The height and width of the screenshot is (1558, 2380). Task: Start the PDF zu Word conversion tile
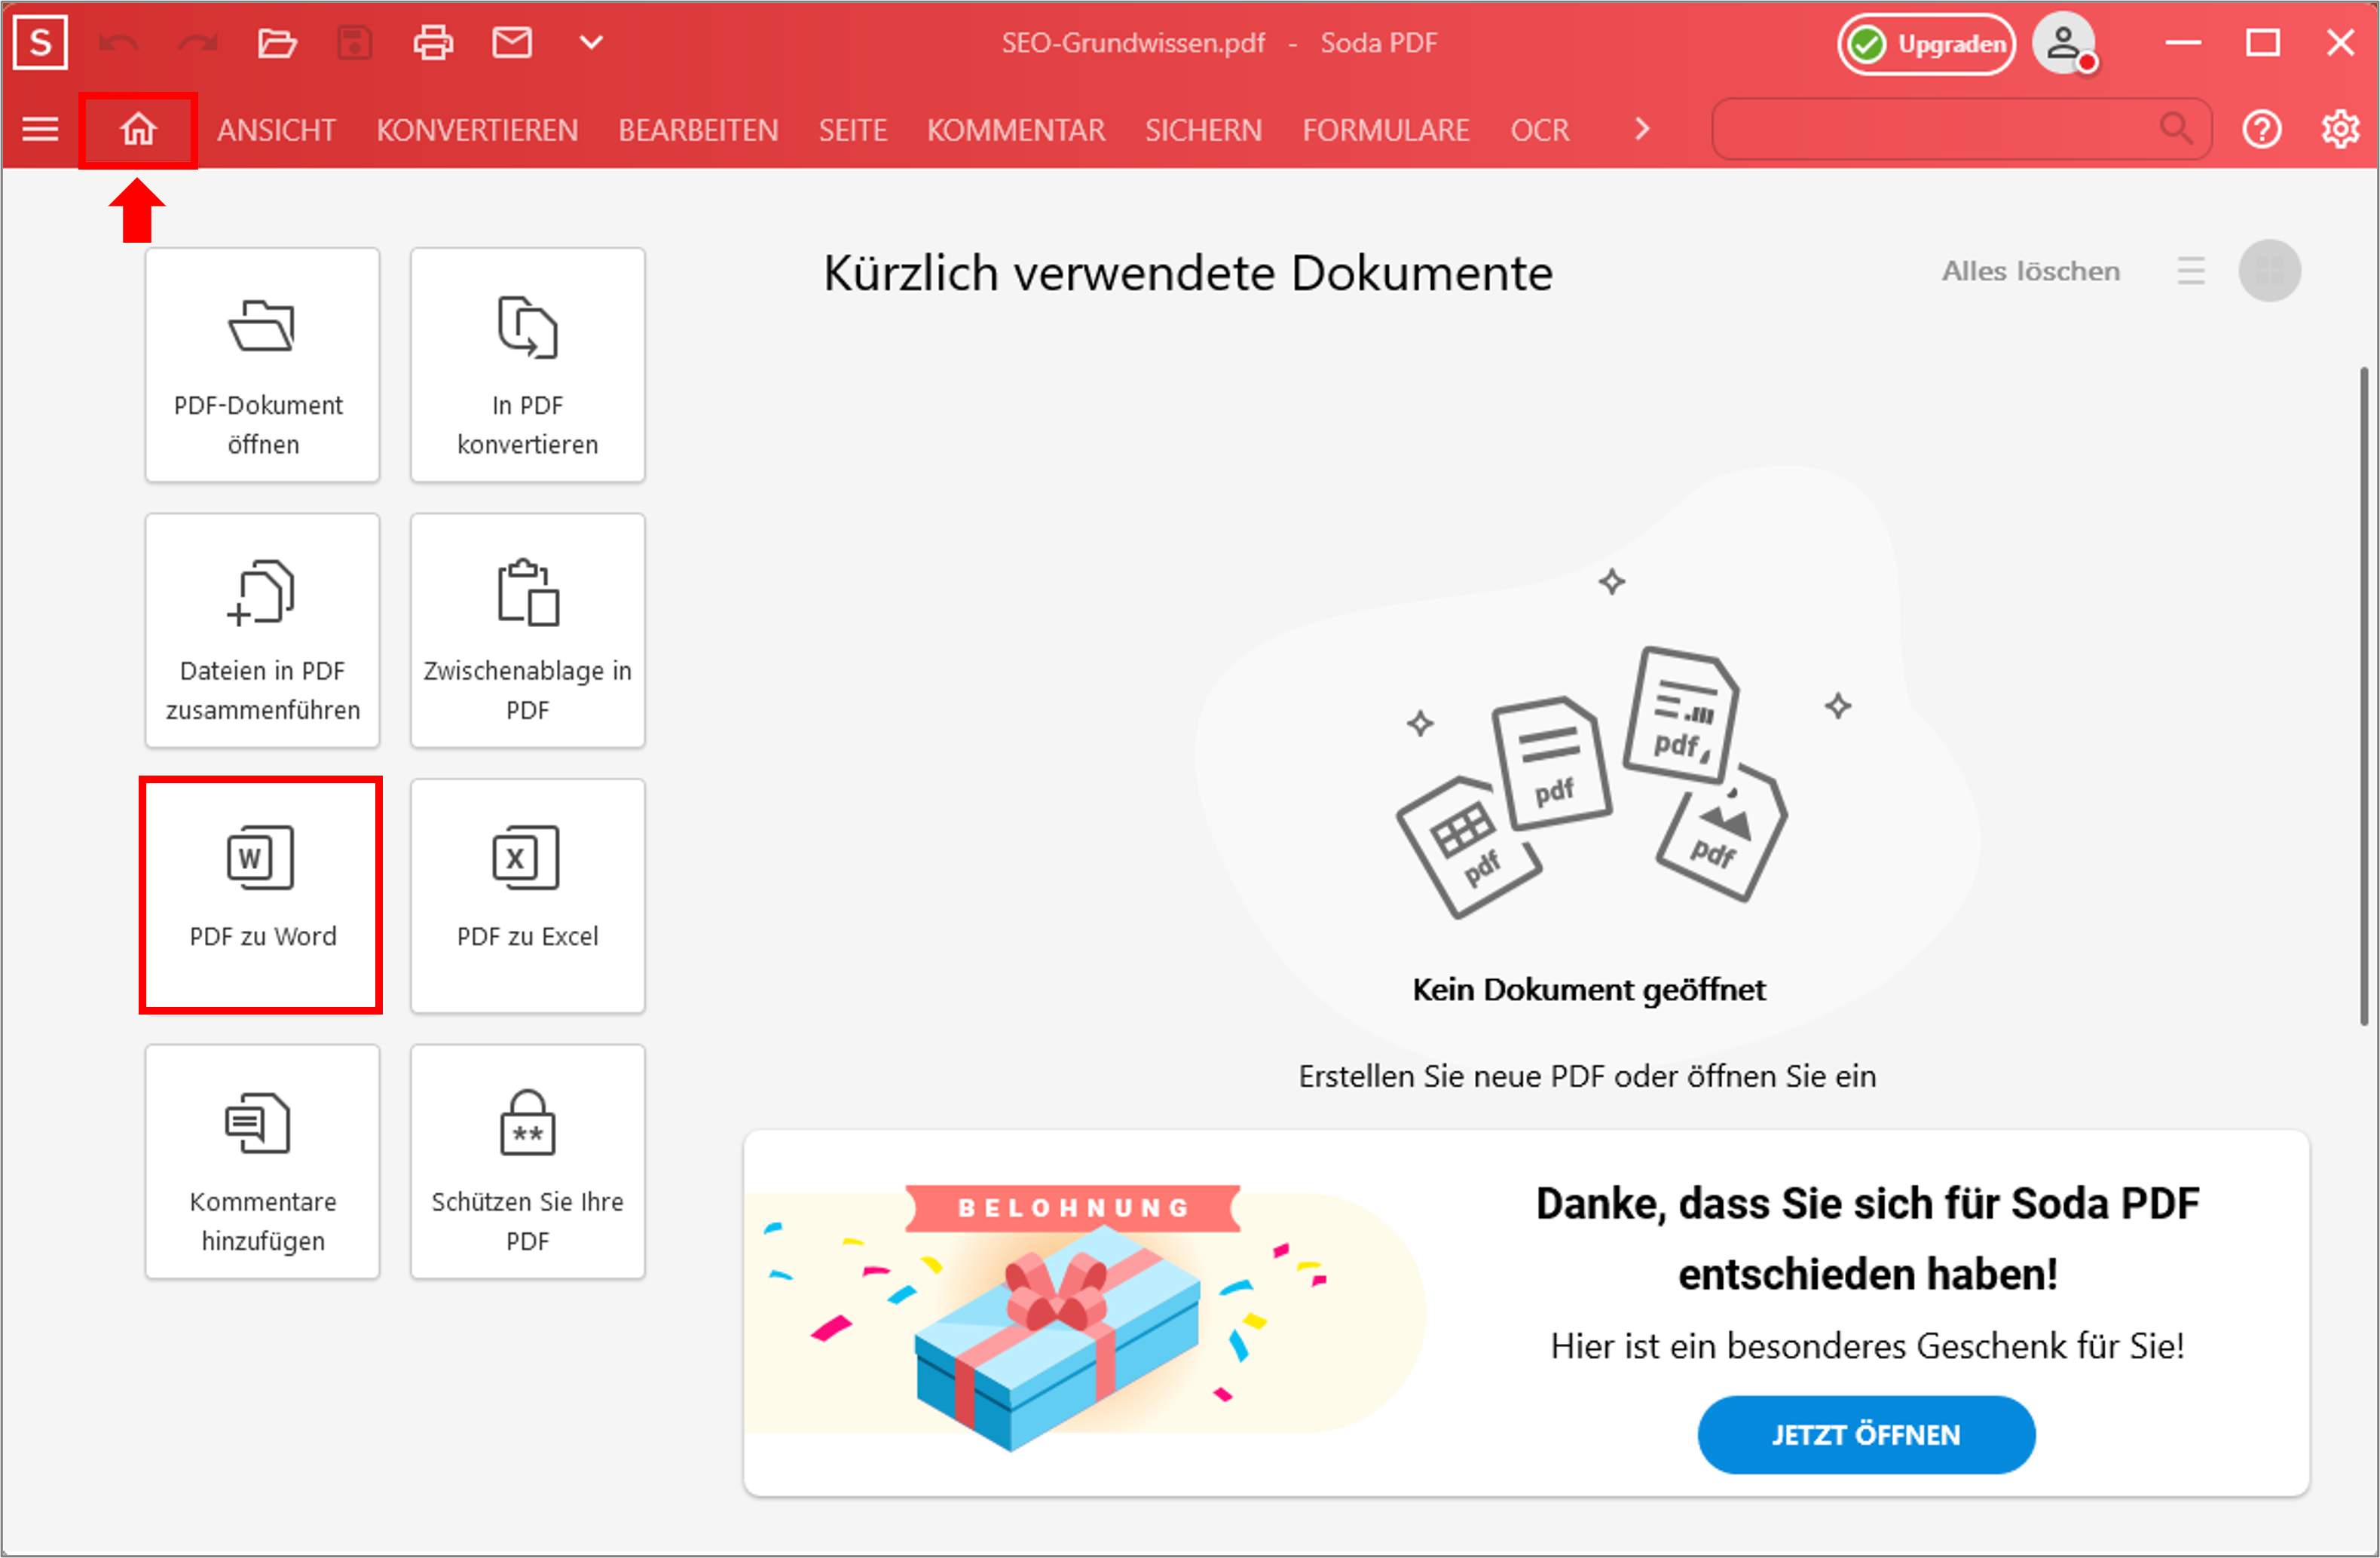pyautogui.click(x=262, y=896)
